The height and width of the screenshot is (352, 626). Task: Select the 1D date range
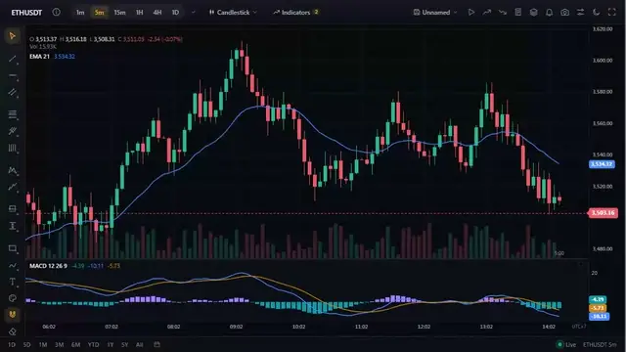(x=12, y=344)
